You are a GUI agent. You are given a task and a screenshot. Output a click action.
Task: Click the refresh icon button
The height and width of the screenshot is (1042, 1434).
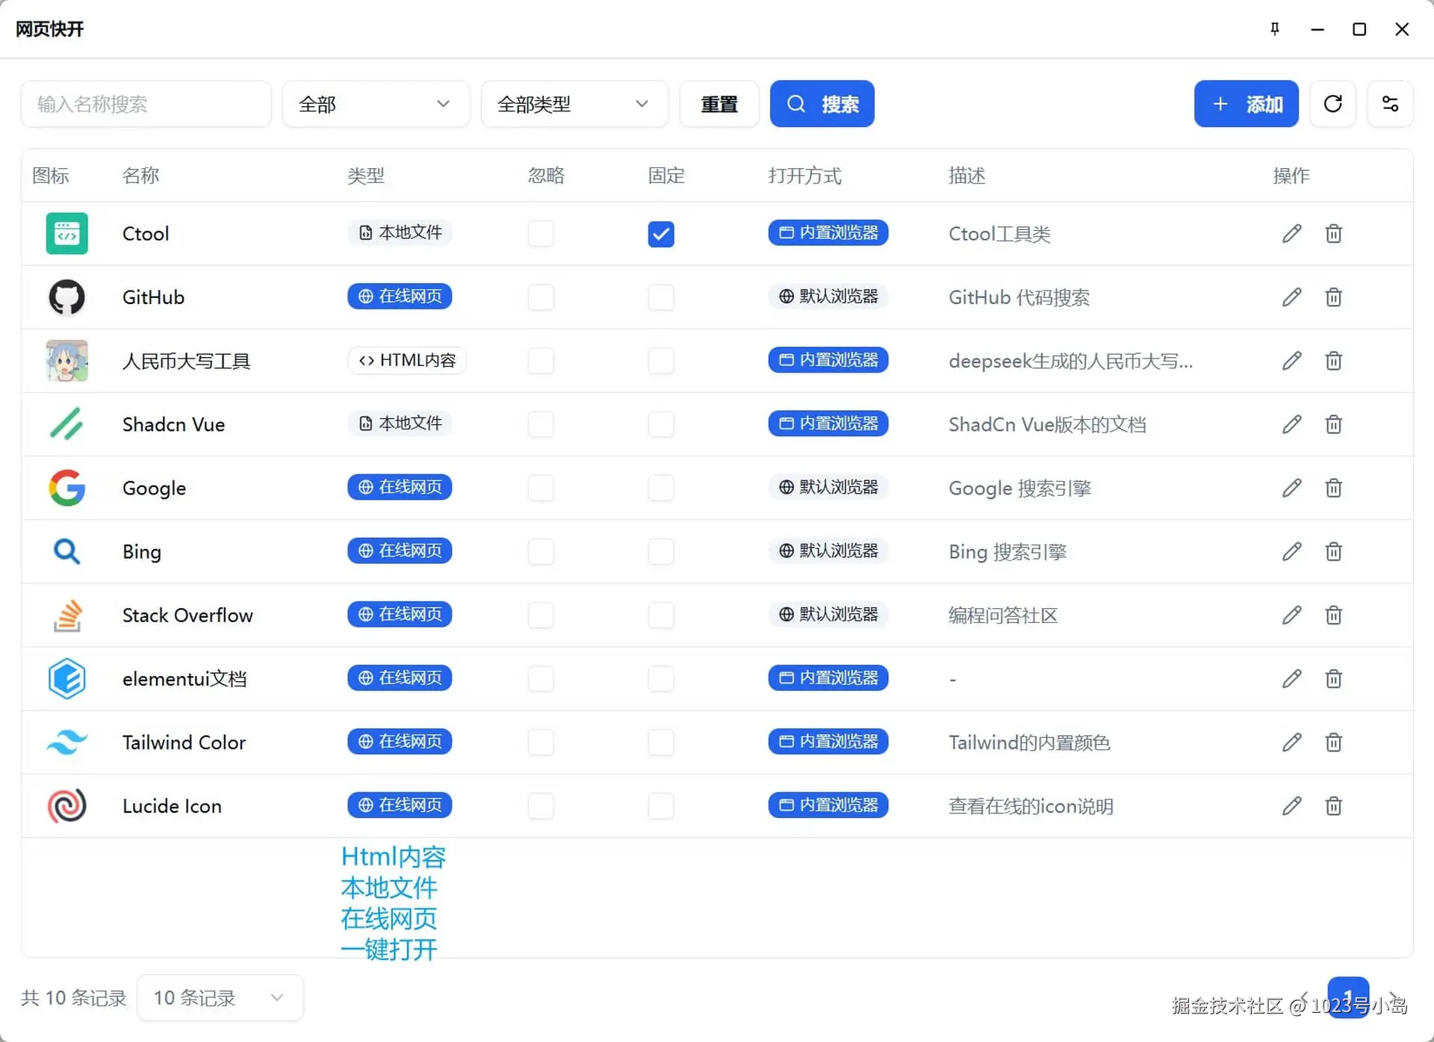tap(1332, 104)
